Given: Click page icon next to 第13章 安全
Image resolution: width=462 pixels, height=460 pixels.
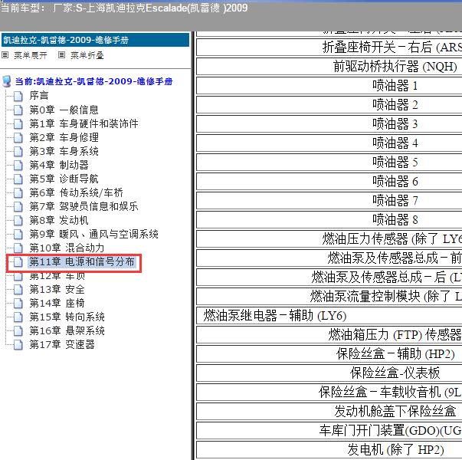Looking at the screenshot, I should [x=18, y=289].
